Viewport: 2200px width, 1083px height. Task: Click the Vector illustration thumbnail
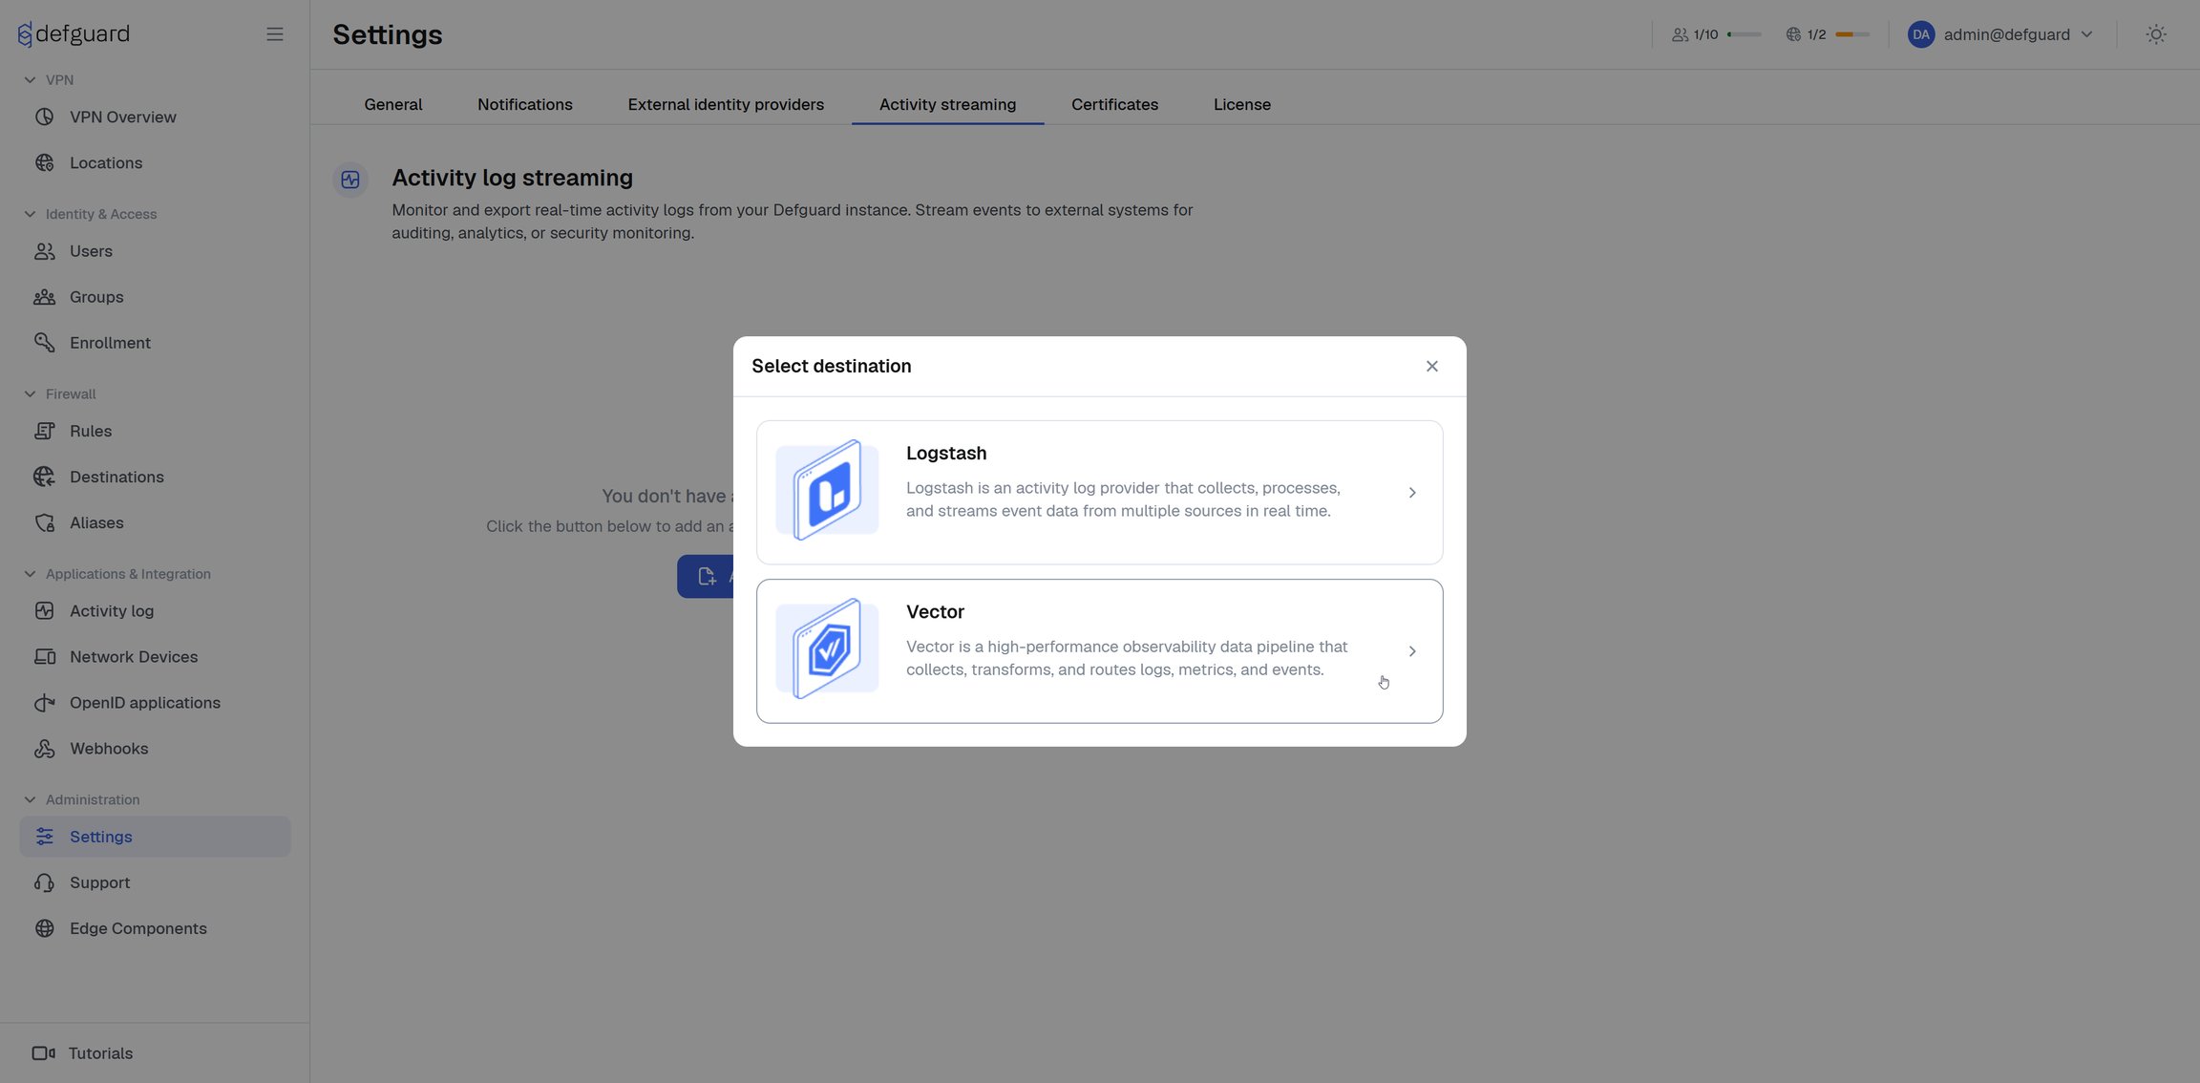[827, 648]
